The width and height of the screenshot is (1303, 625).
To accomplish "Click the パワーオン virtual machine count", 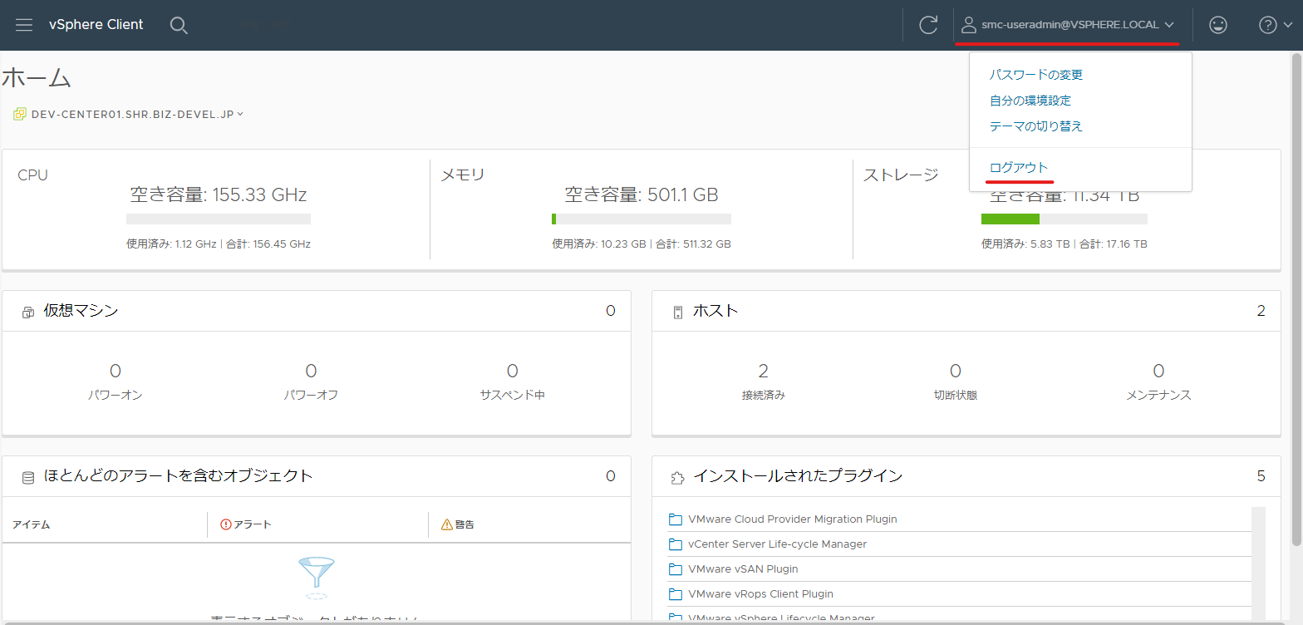I will (x=115, y=371).
